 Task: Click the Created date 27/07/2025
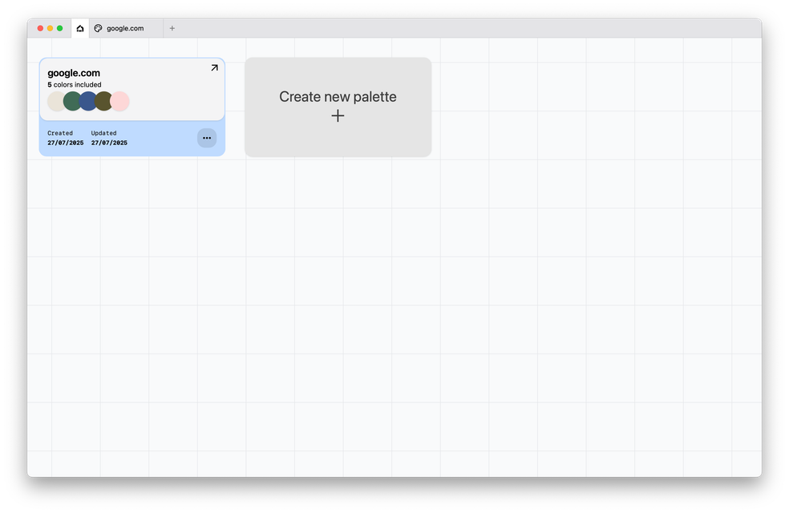[x=65, y=143]
